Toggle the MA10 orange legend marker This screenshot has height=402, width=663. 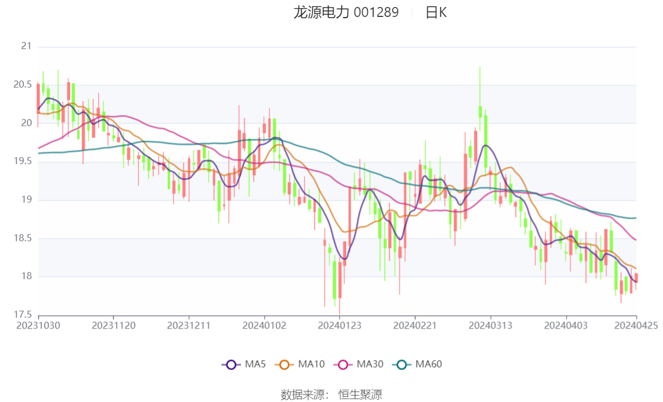tap(284, 365)
